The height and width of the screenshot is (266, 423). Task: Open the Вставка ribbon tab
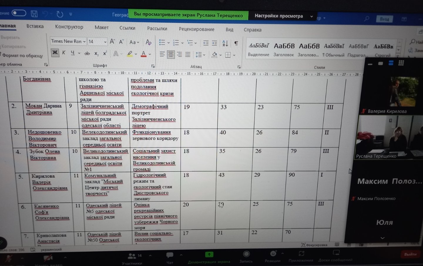click(x=35, y=26)
